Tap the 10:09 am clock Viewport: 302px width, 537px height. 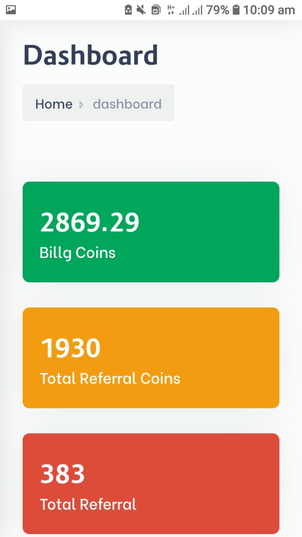pos(269,10)
